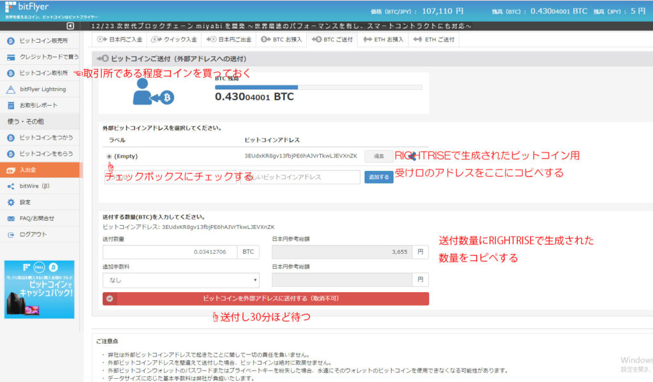The image size is (653, 382).
Task: Open the Dell cashback banner ad
Action: [x=39, y=290]
